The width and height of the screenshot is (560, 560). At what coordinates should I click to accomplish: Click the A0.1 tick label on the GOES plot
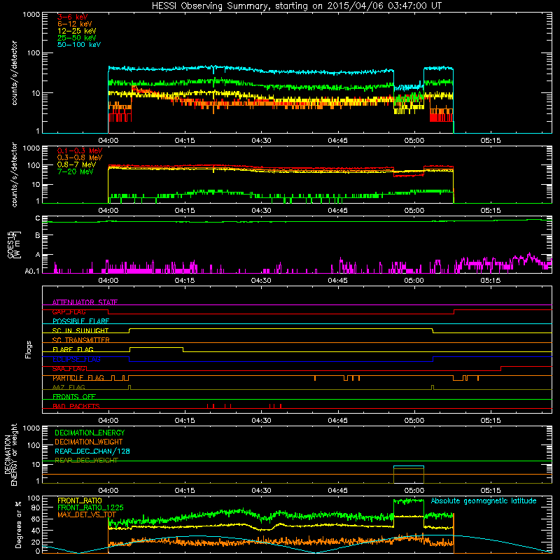point(32,272)
